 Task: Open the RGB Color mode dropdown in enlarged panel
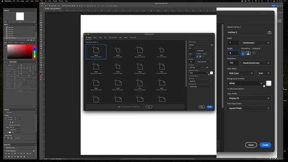[x=241, y=73]
